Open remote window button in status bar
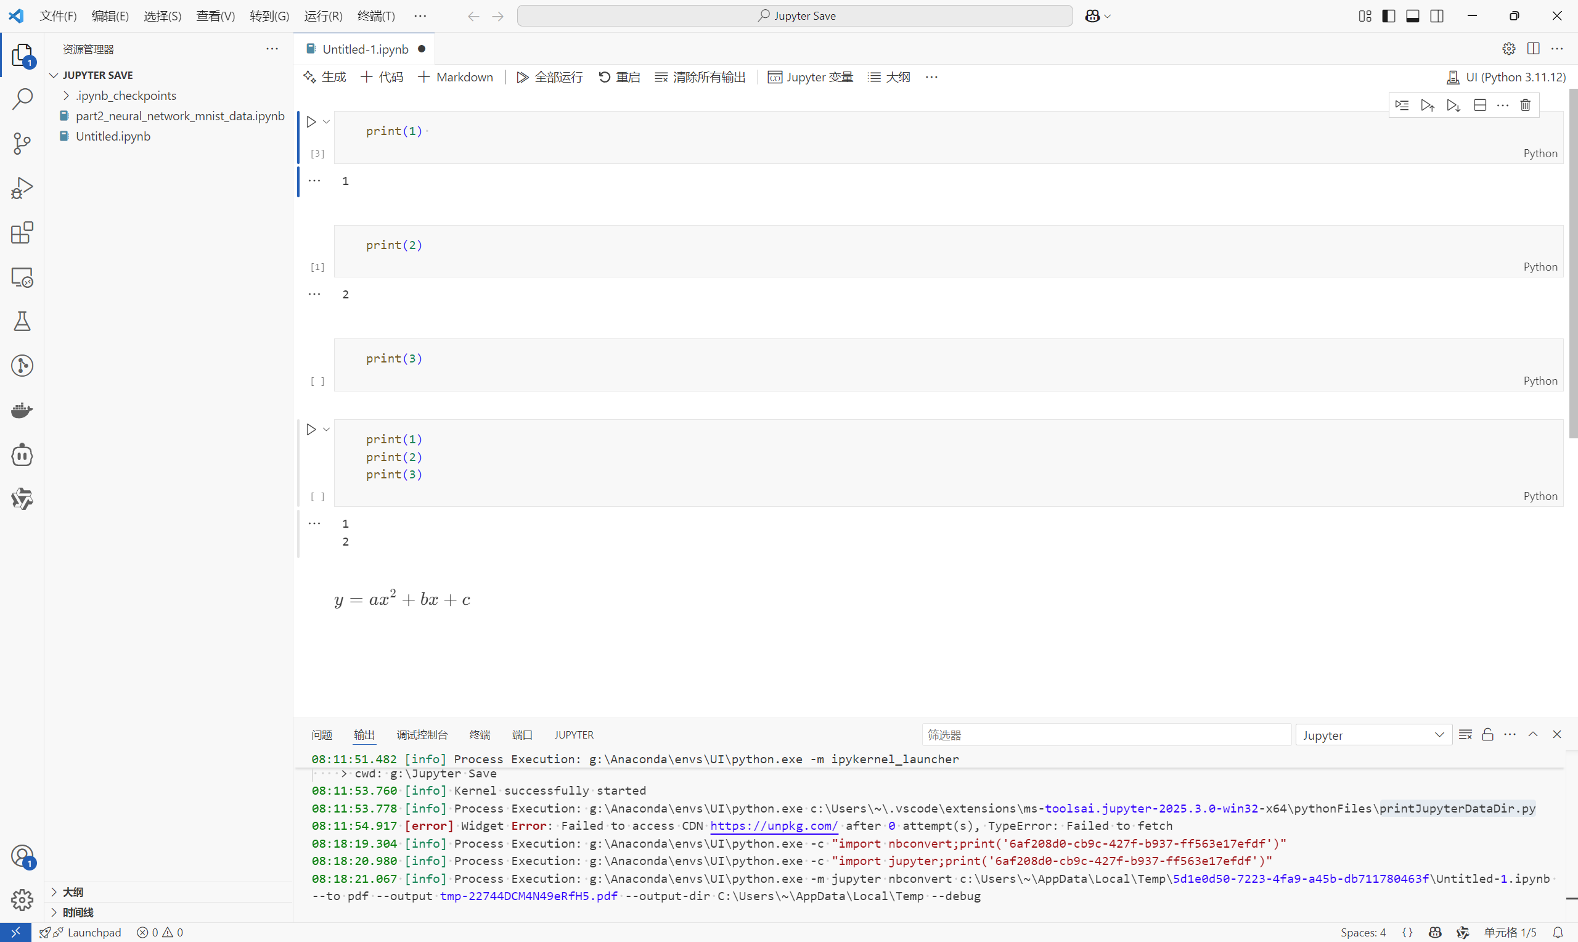The image size is (1578, 942). (x=15, y=933)
